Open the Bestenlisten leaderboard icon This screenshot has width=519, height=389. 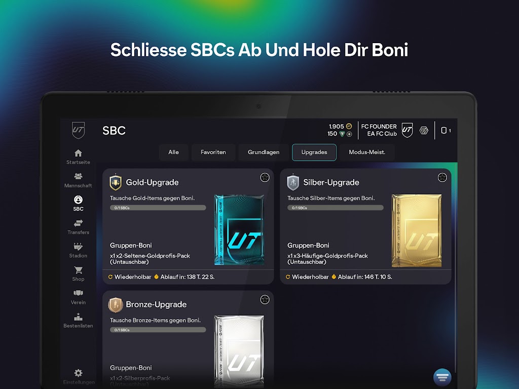tap(78, 316)
